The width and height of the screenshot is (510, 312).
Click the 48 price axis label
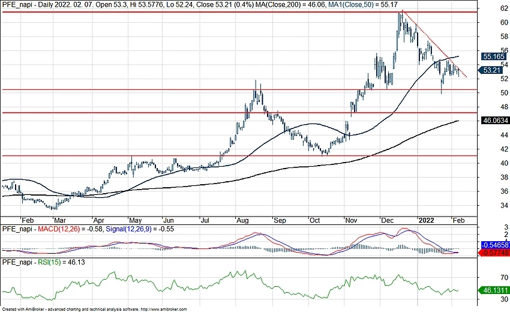coord(504,107)
